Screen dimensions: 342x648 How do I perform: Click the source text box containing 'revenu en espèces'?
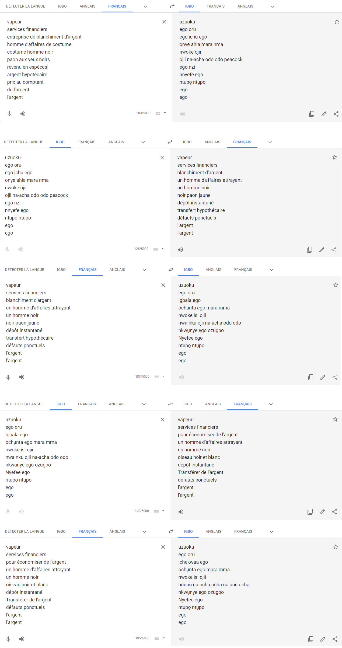[x=81, y=59]
